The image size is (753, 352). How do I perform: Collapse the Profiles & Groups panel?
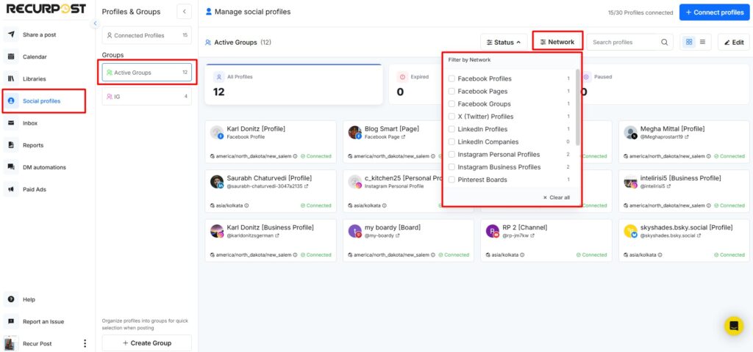pos(184,12)
